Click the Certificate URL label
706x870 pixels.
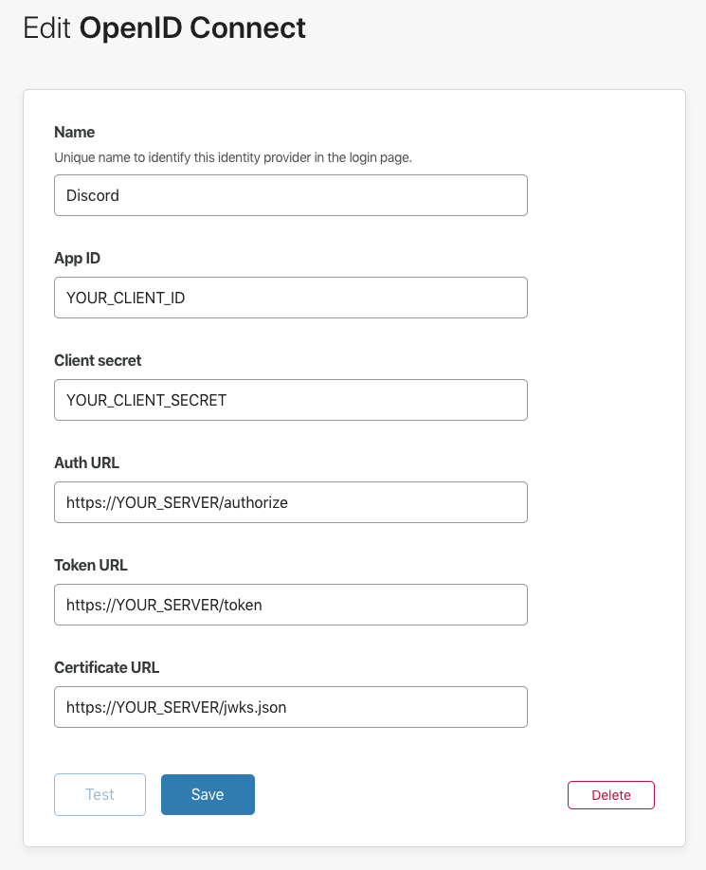pos(107,667)
